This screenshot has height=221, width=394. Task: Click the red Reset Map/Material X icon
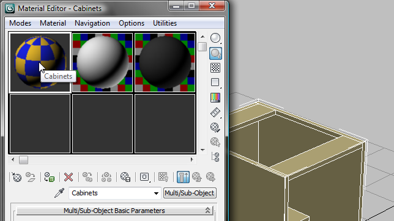point(69,177)
